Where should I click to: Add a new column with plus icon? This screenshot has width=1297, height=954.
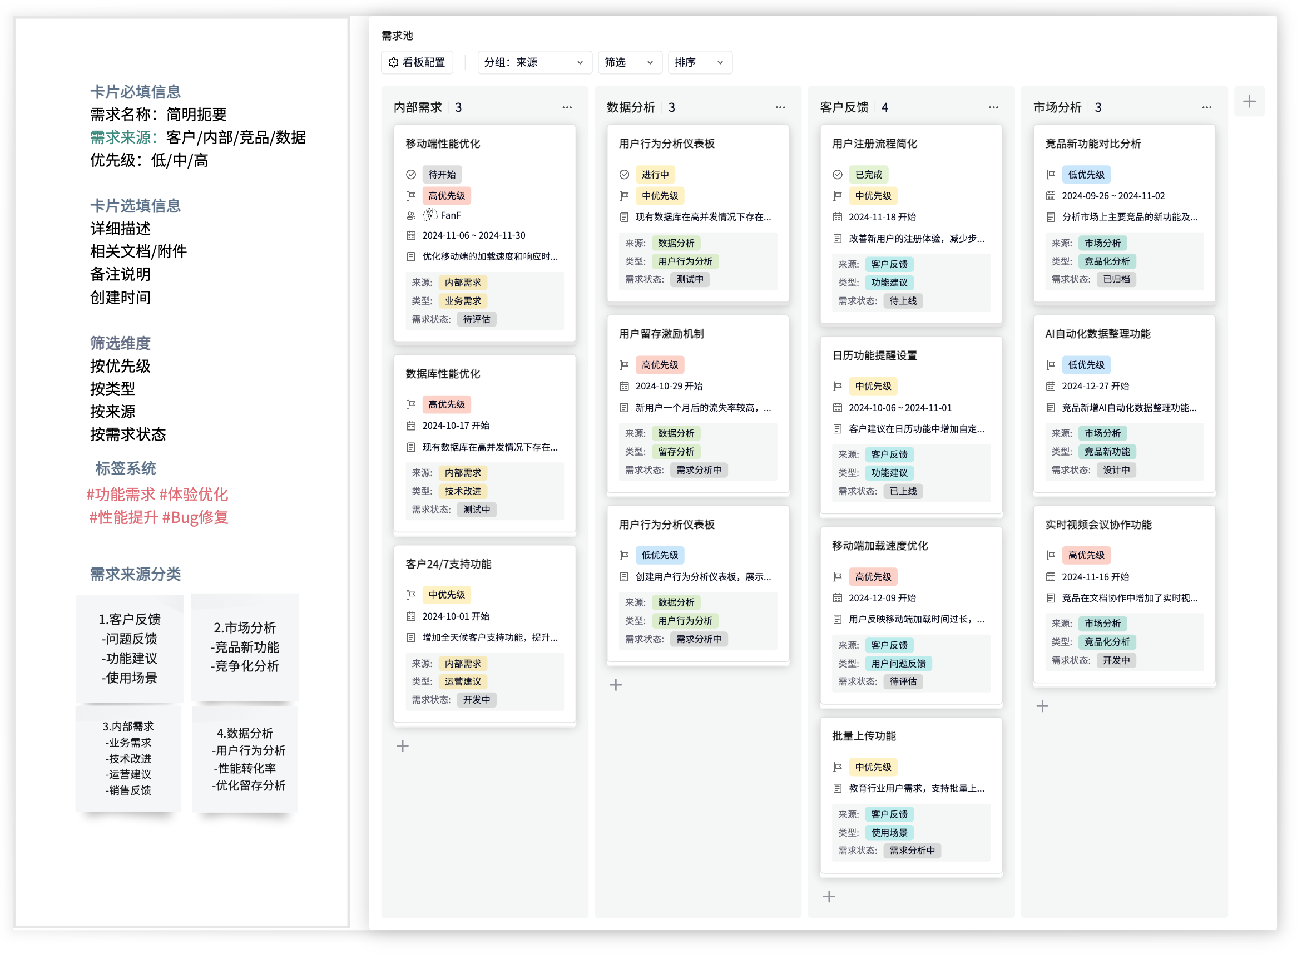(x=1249, y=102)
